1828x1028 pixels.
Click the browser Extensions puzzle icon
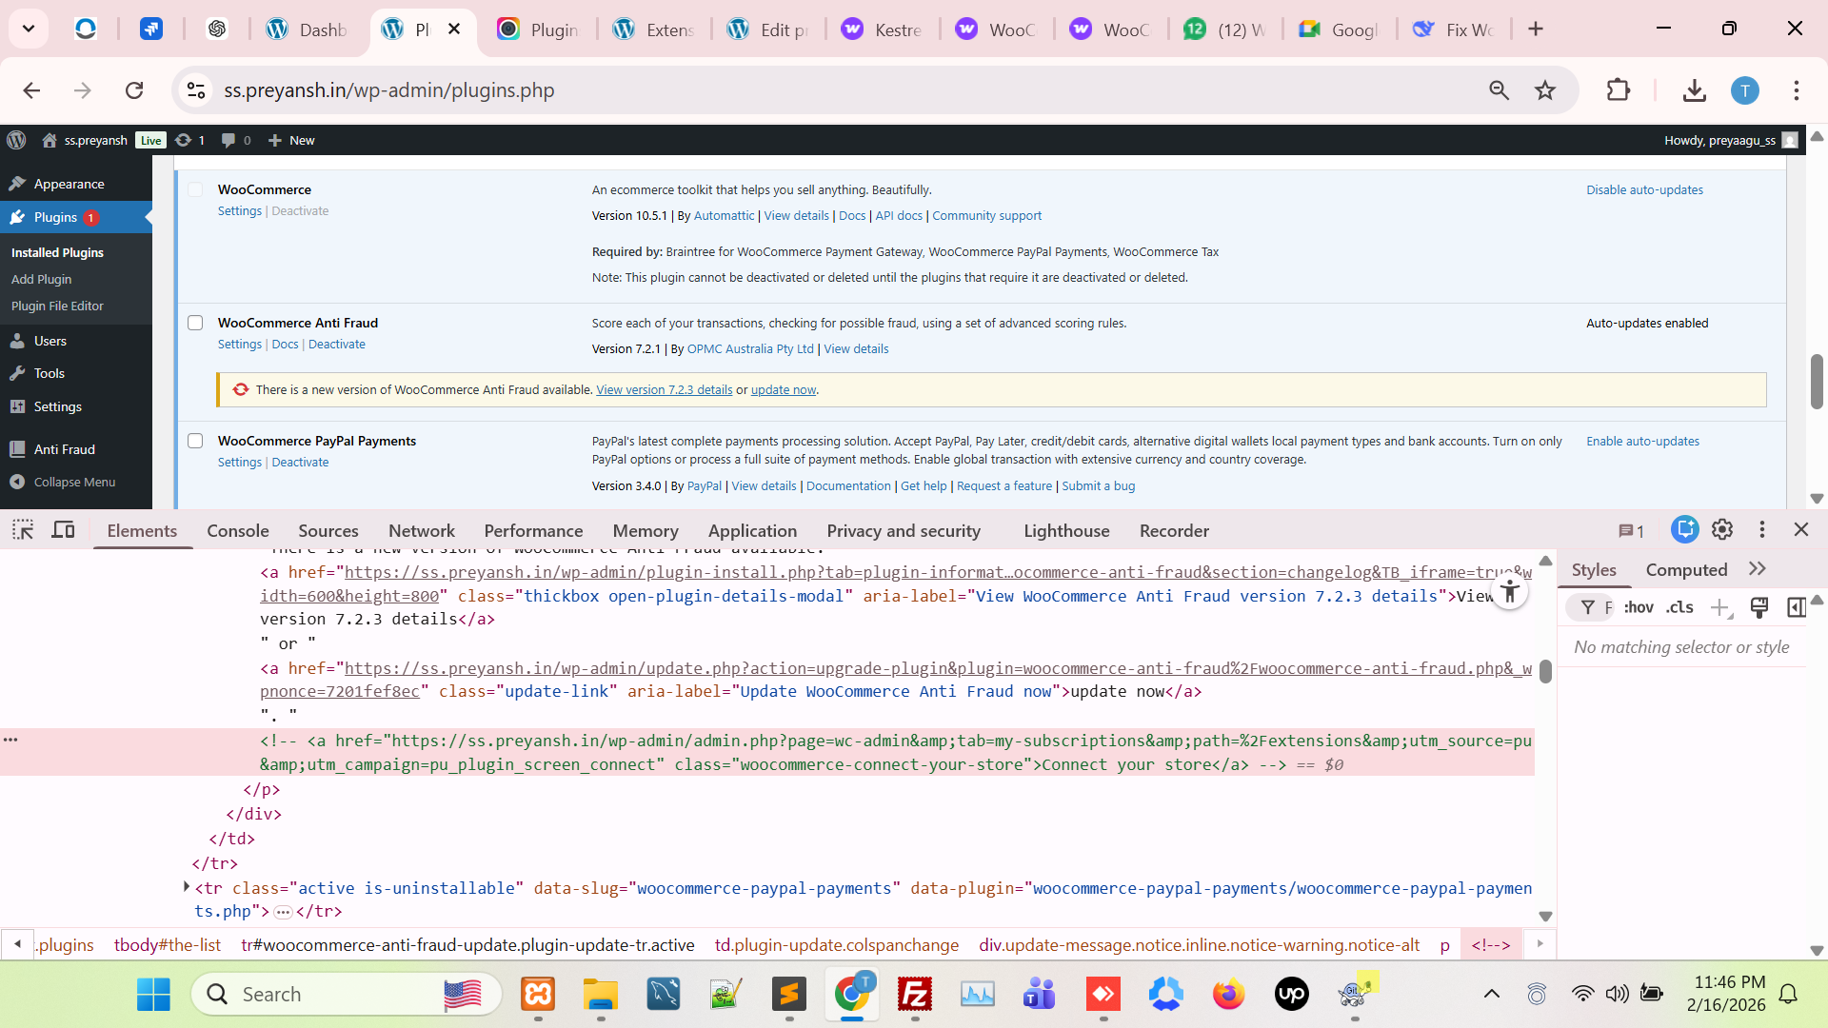(x=1618, y=90)
